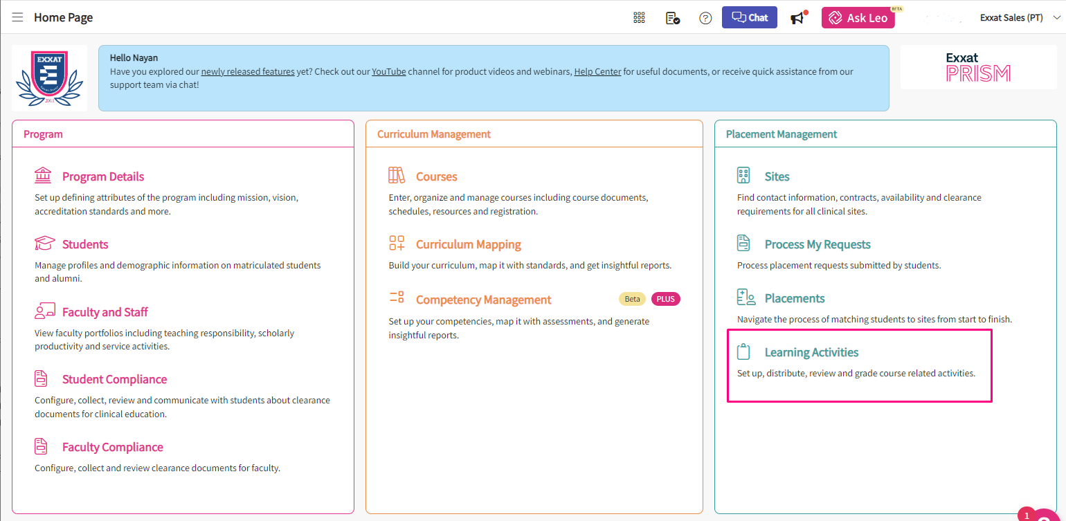
Task: Expand the Exxat Sales (PT) account dropdown
Action: pyautogui.click(x=1020, y=18)
